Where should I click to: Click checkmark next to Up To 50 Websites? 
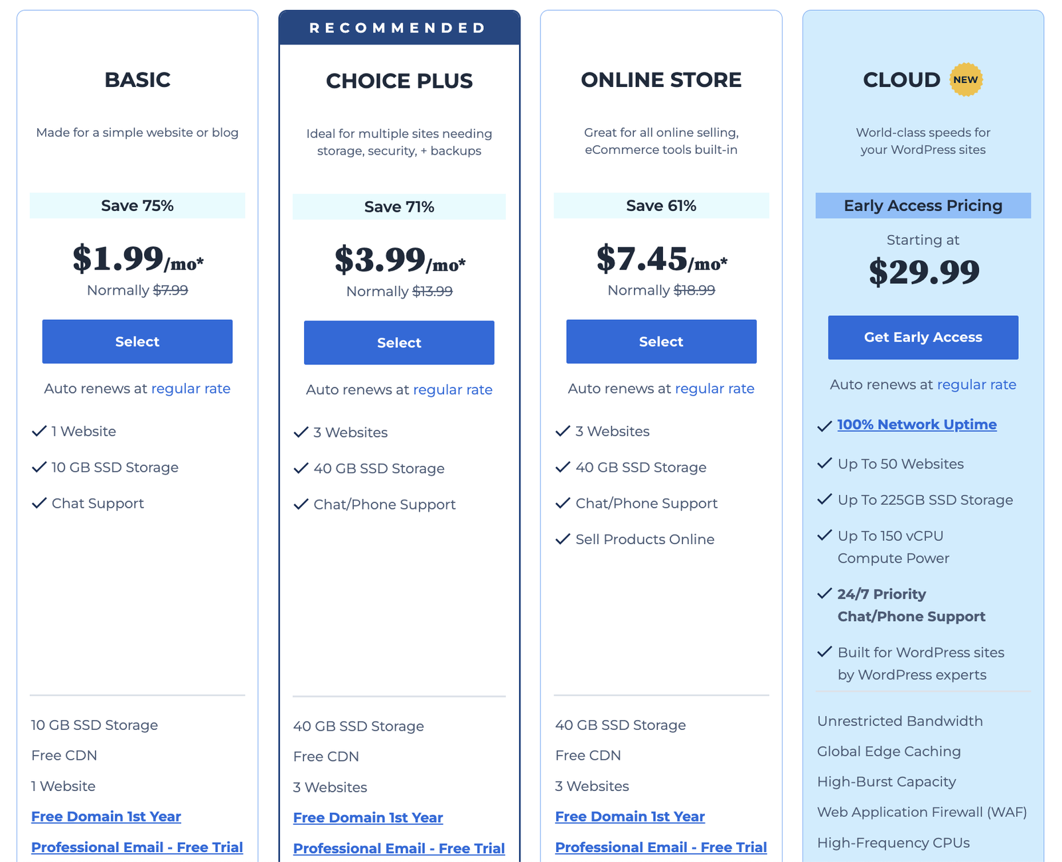(x=824, y=463)
